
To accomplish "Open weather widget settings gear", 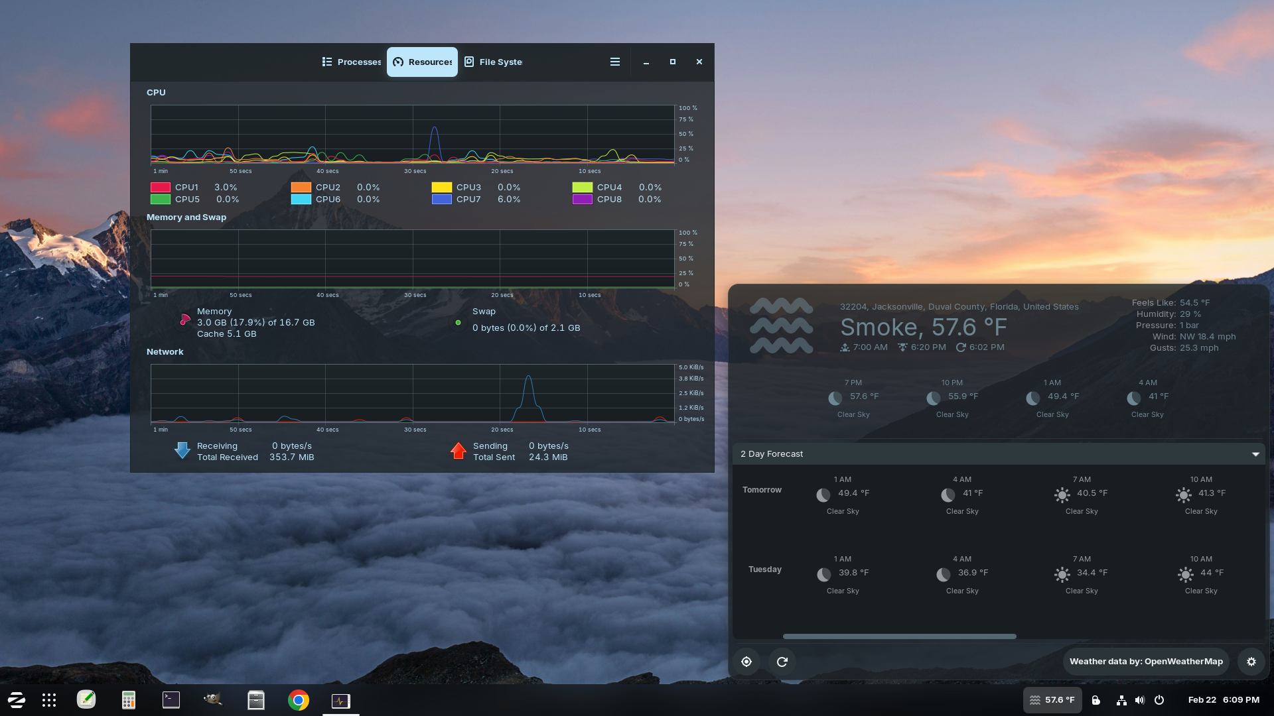I will pyautogui.click(x=1251, y=662).
